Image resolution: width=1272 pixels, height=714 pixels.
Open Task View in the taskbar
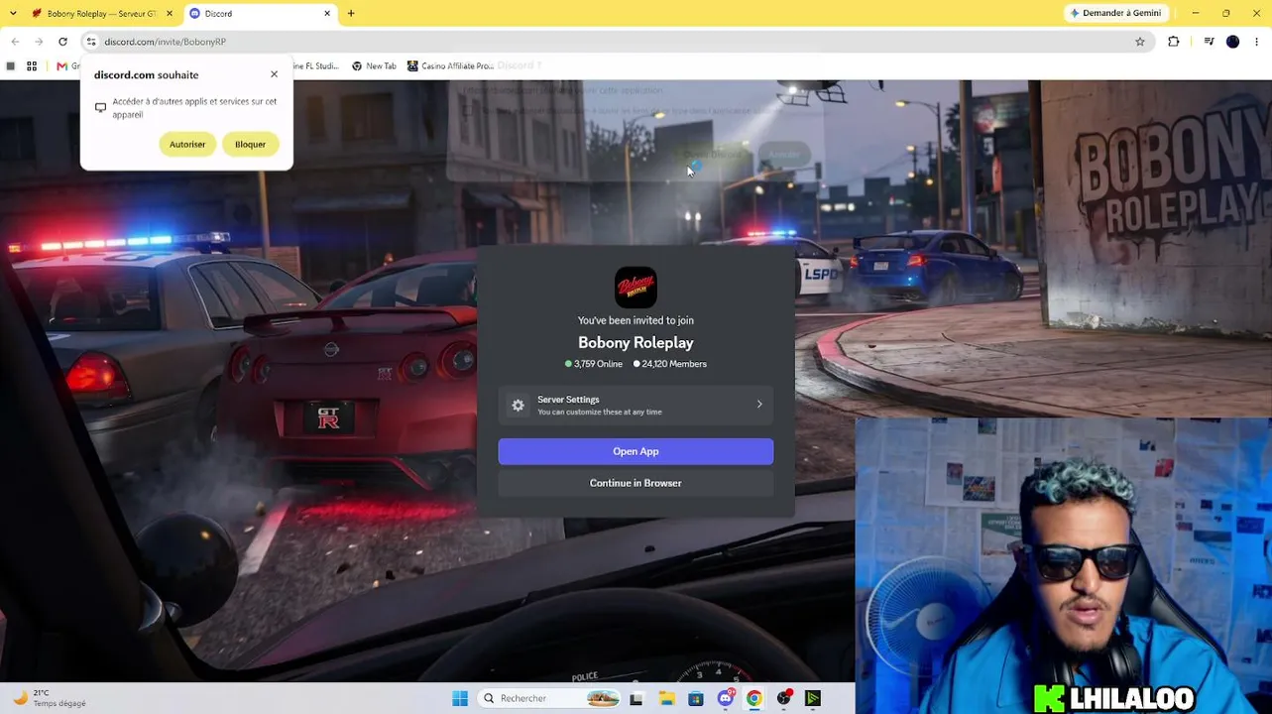[x=636, y=698]
